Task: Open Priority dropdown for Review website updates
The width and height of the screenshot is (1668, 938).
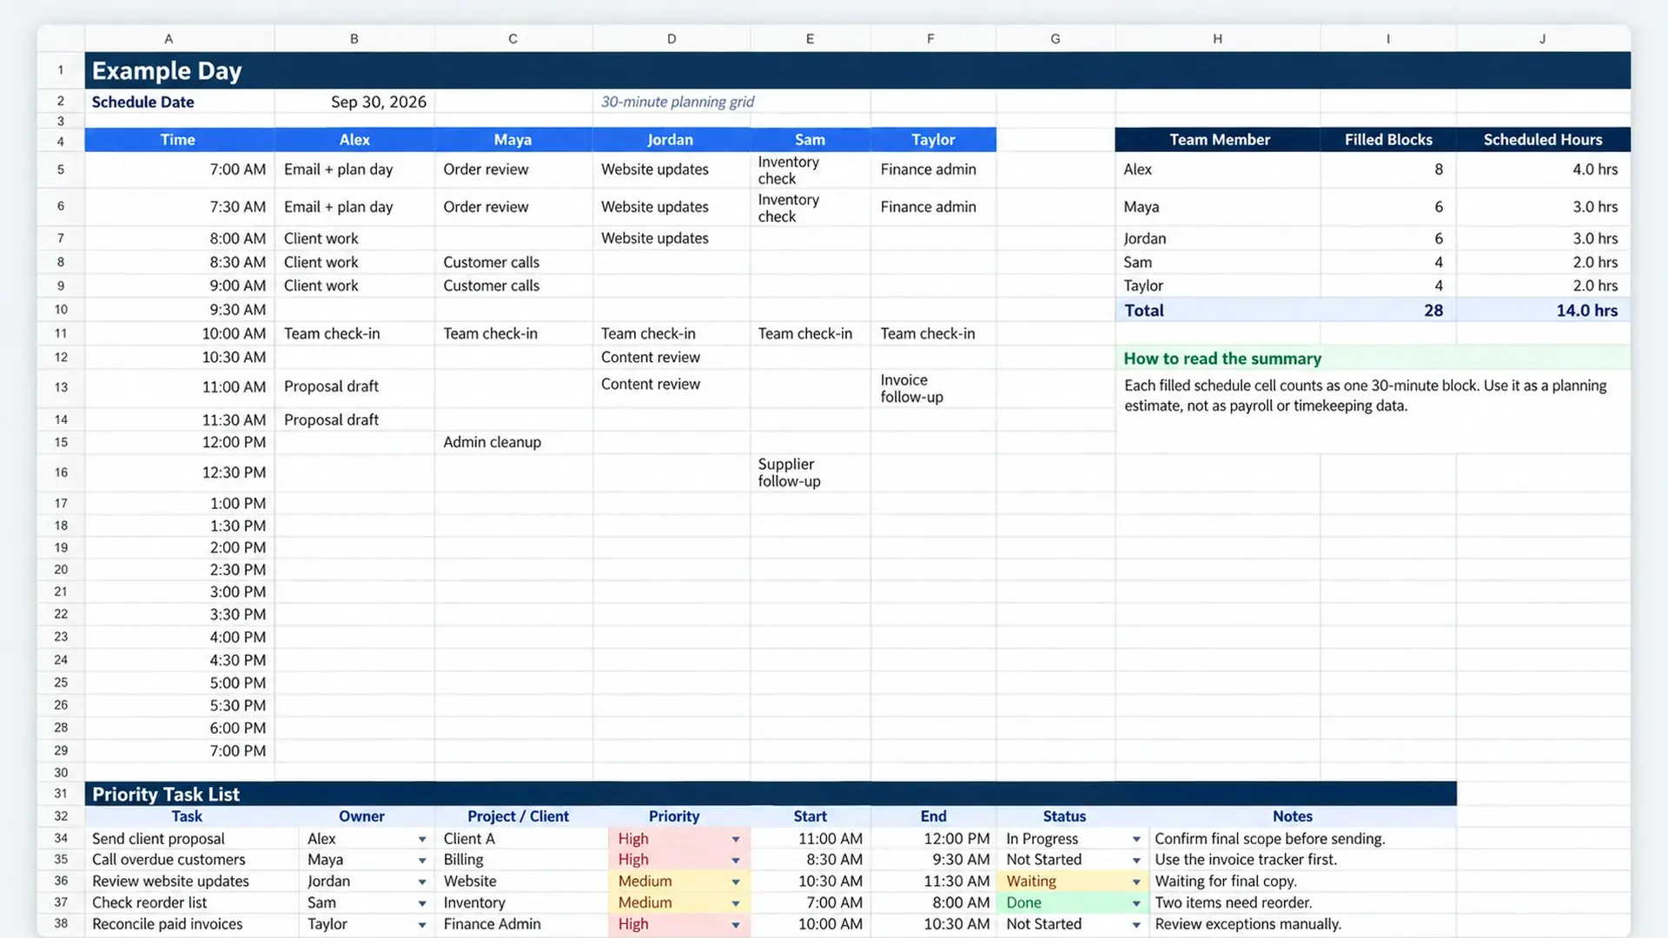Action: pos(736,882)
